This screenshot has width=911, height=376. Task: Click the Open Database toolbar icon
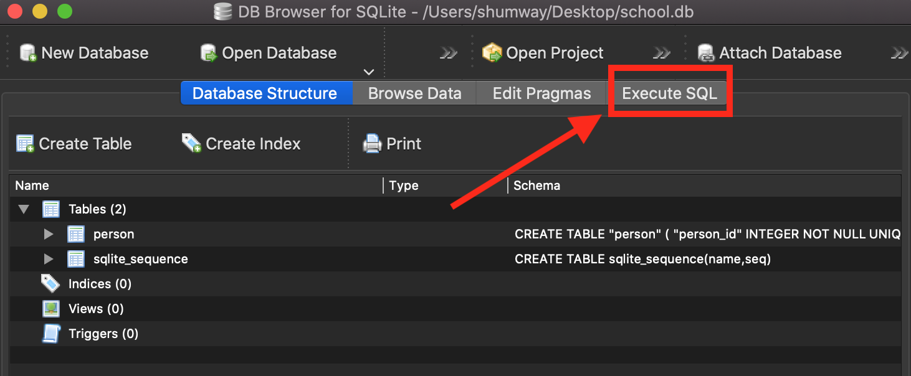pyautogui.click(x=209, y=53)
